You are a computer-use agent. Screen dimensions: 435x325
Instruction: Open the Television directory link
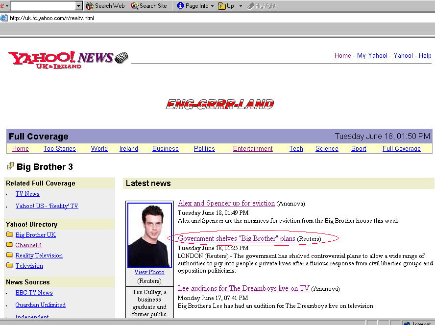pyautogui.click(x=29, y=266)
